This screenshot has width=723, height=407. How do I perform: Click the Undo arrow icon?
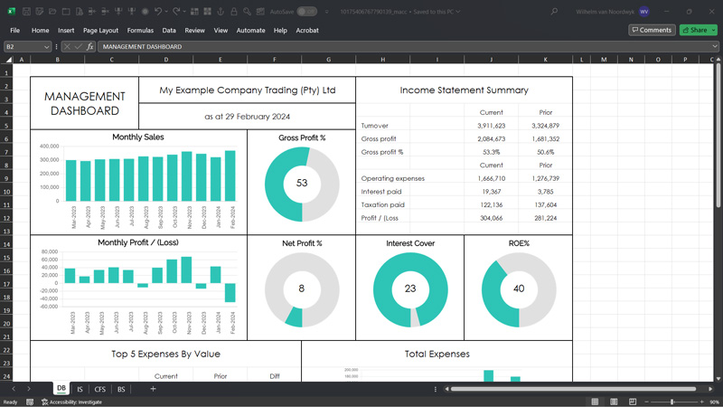point(158,12)
